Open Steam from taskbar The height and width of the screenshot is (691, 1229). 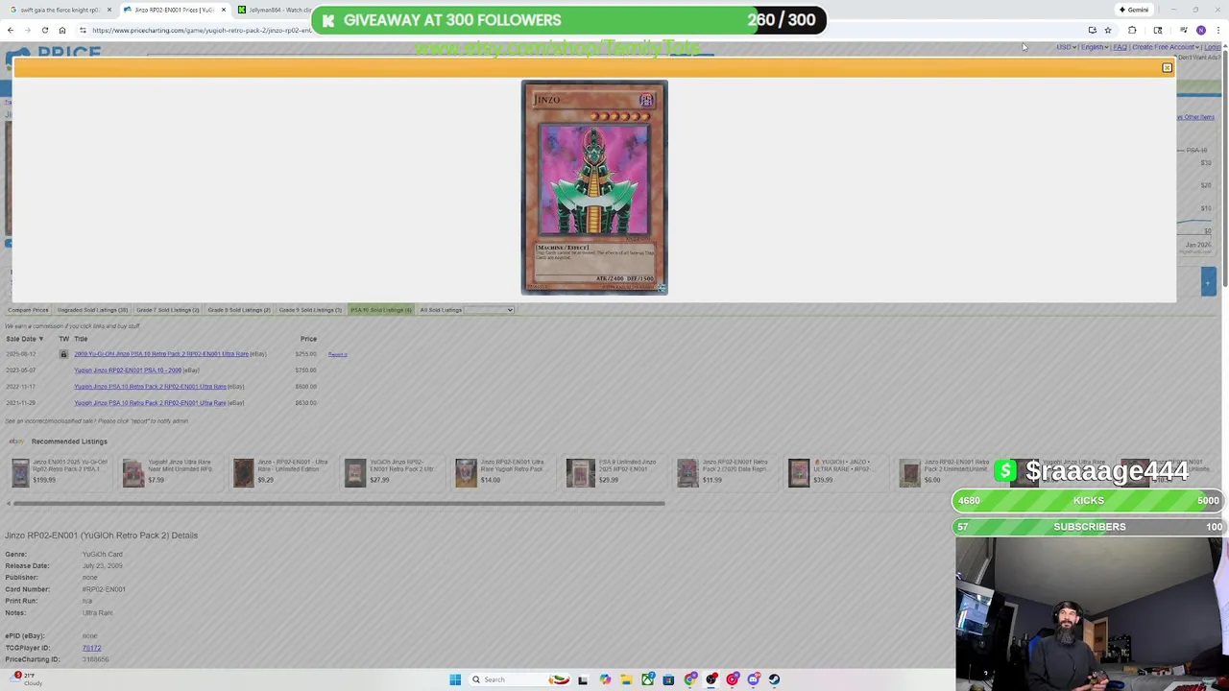coord(774,679)
